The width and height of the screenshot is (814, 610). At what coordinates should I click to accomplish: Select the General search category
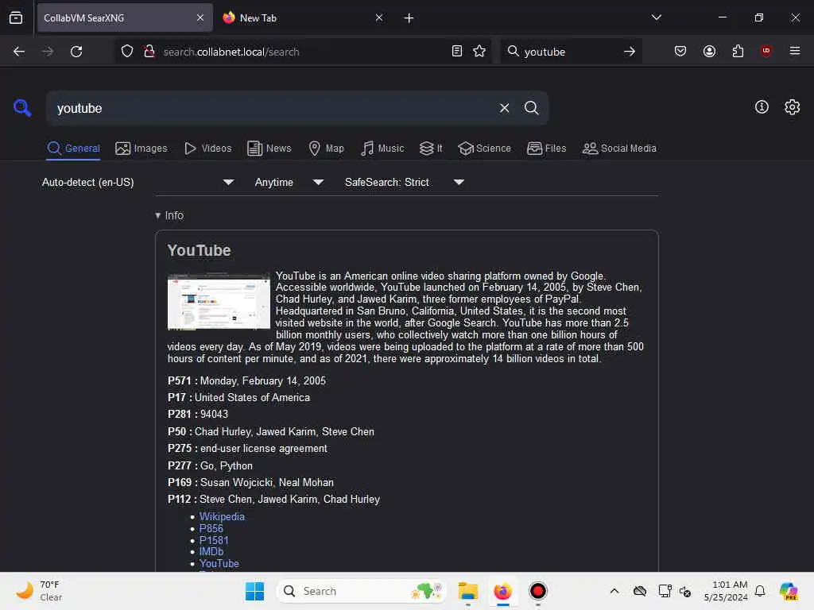pos(73,149)
